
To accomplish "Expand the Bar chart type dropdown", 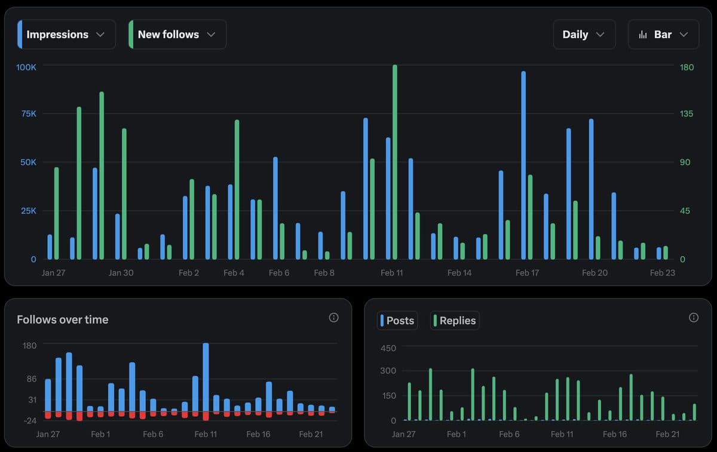I will coord(683,34).
